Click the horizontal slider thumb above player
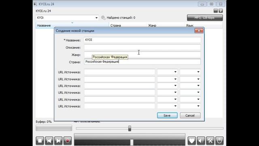 (x=129, y=128)
